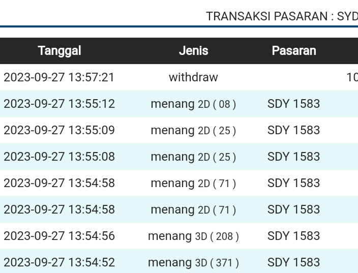The width and height of the screenshot is (358, 273).
Task: Click SDY 1583 in the 13:54:56 row
Action: [293, 236]
